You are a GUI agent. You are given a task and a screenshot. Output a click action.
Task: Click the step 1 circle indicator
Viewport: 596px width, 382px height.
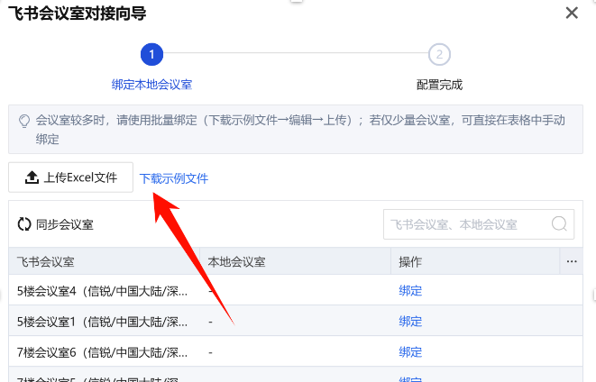151,55
